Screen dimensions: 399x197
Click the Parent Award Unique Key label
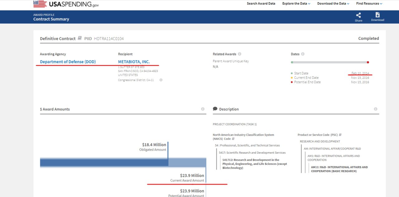click(x=231, y=61)
